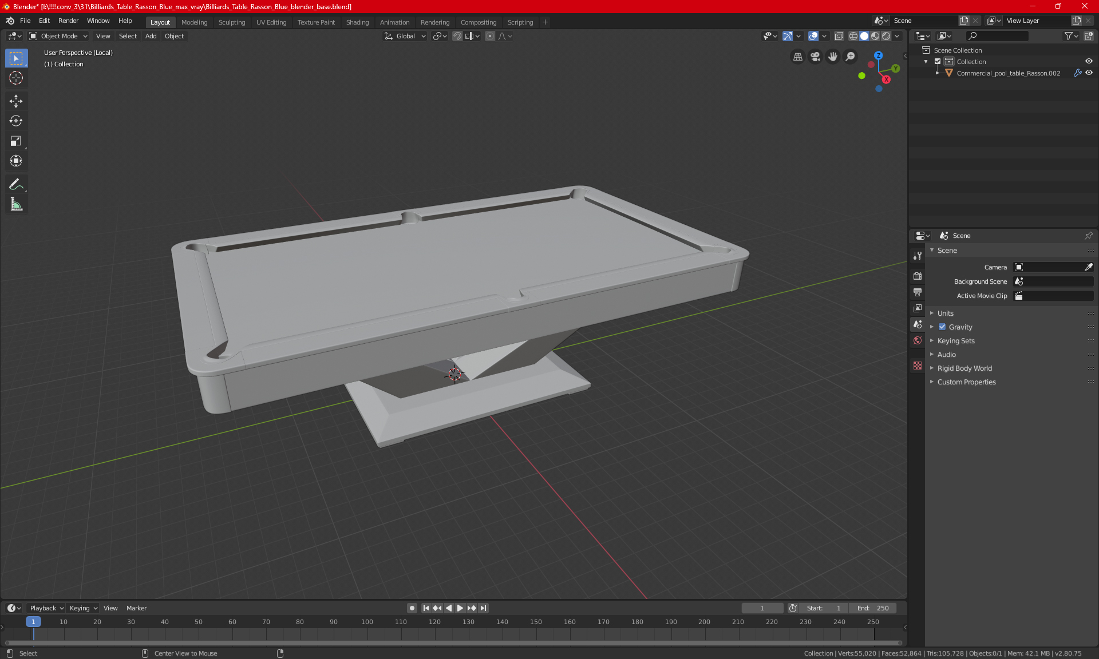Switch to perspective/orthographic grid view icon
Image resolution: width=1099 pixels, height=659 pixels.
[797, 57]
